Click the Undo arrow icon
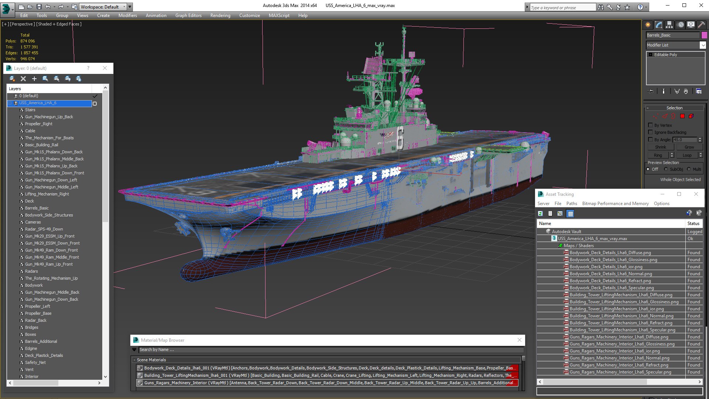 pos(48,7)
